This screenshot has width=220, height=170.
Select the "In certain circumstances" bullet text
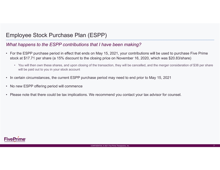[90, 77]
